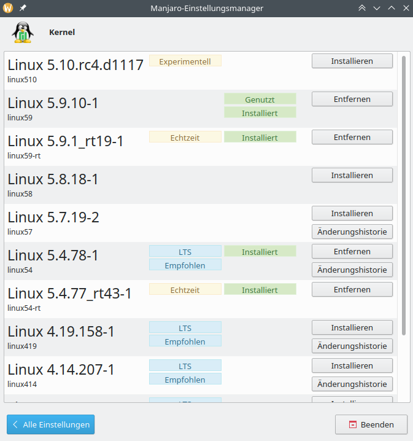Select the Linux 5.4.77_rt43-1 title
This screenshot has width=413, height=441.
click(x=69, y=294)
